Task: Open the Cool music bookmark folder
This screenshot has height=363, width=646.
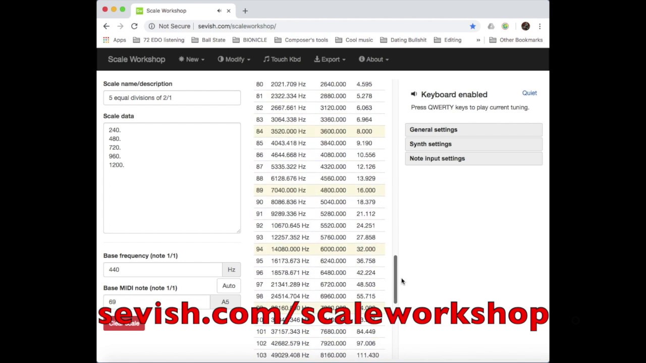Action: coord(354,40)
